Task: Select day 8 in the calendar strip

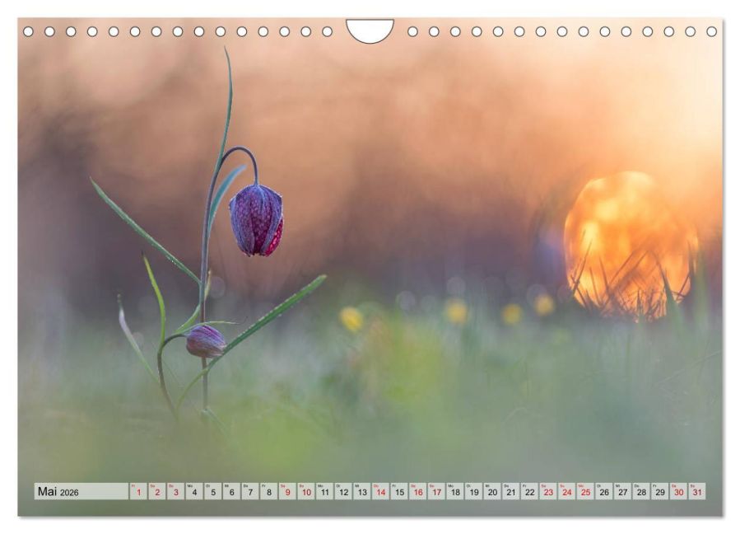Action: (x=269, y=491)
